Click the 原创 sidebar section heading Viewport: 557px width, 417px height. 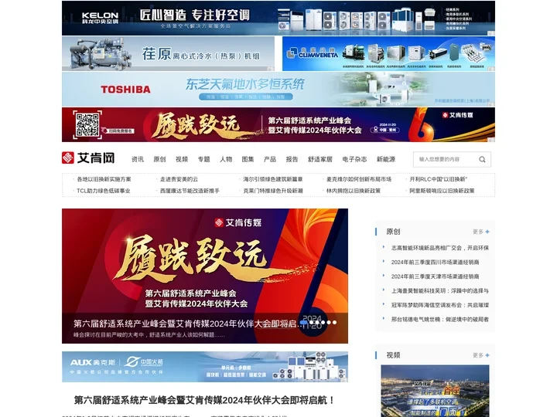(x=393, y=232)
